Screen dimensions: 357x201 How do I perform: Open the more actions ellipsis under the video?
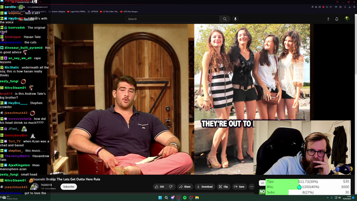click(x=252, y=186)
